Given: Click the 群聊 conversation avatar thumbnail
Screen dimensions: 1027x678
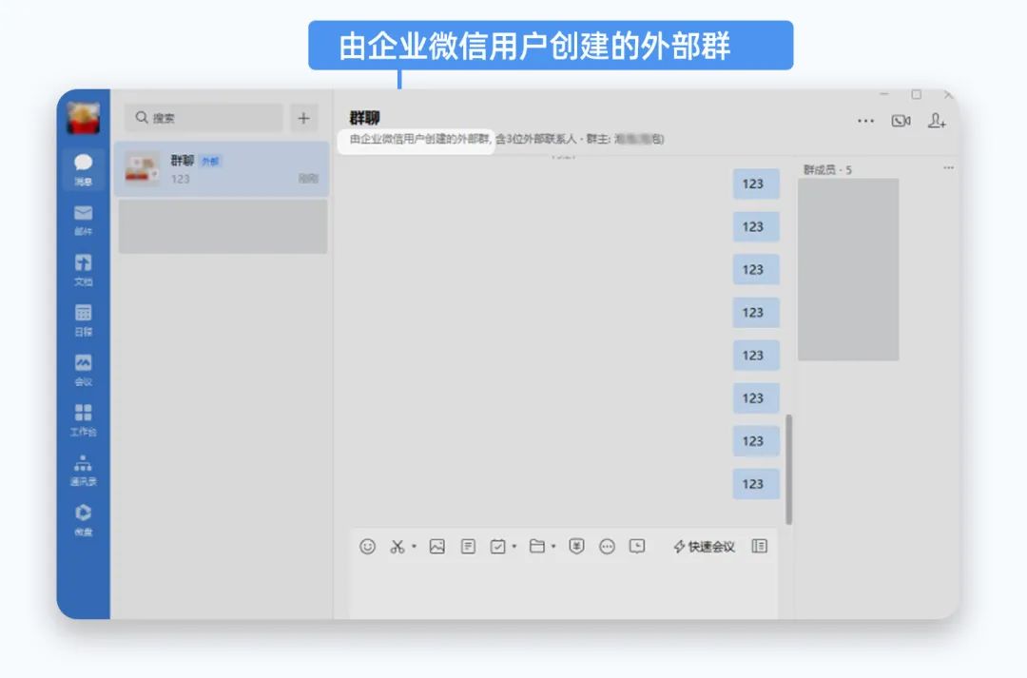Looking at the screenshot, I should (142, 168).
